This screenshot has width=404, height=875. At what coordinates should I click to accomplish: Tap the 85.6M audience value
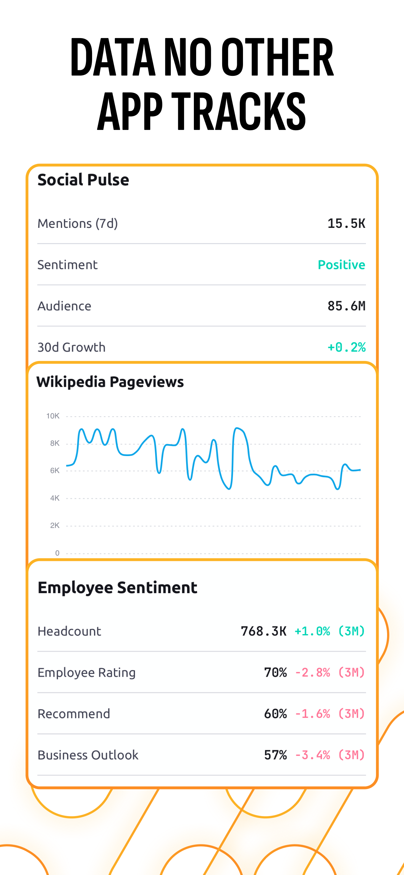pyautogui.click(x=346, y=306)
